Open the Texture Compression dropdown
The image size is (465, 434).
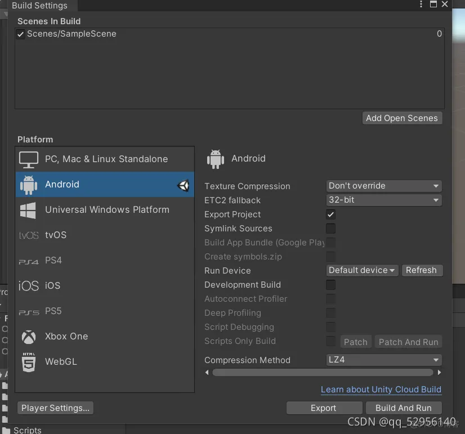pos(384,186)
